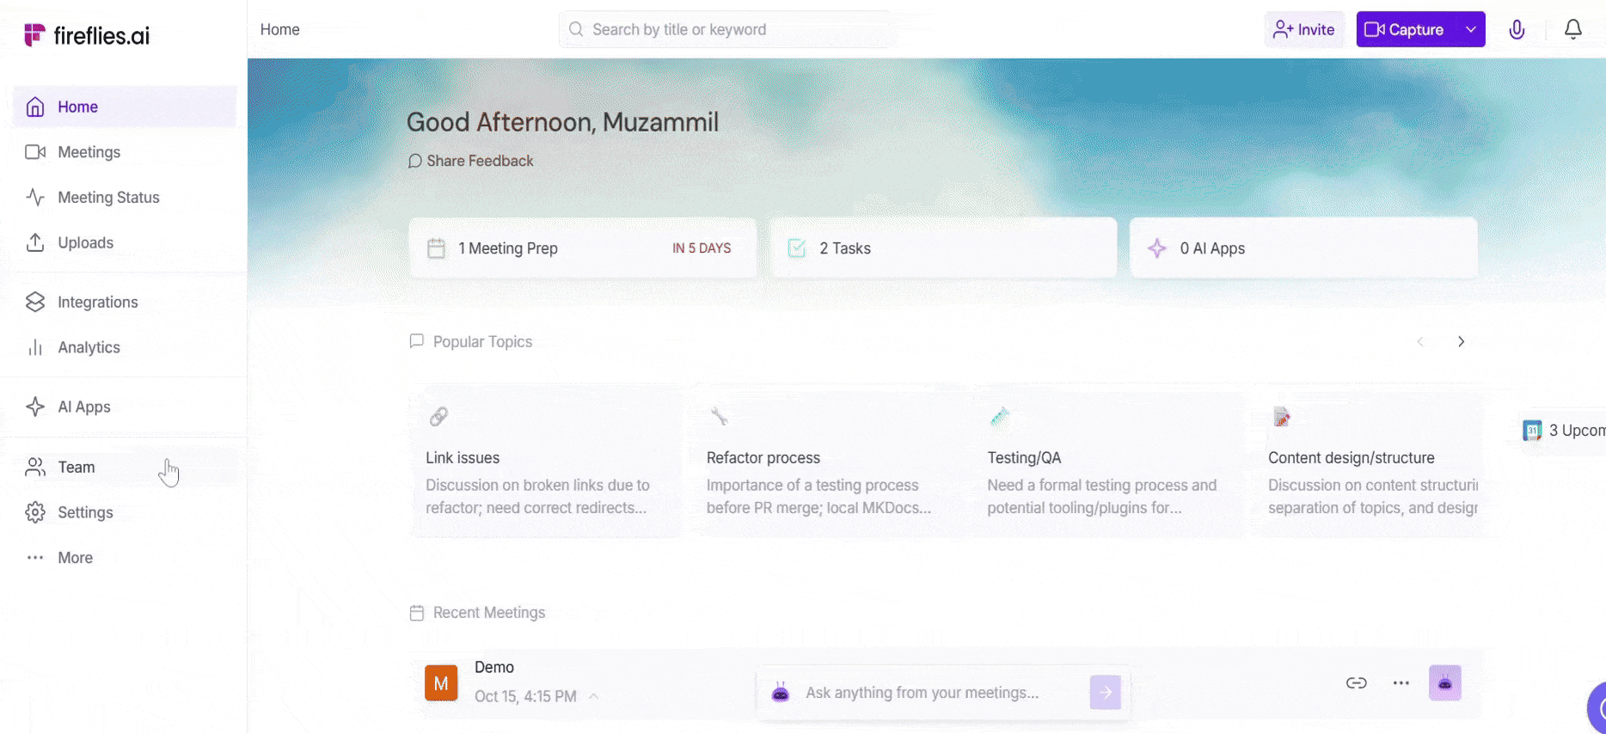Screen dimensions: 1606x734
Task: Click the Invite button
Action: 1303,30
